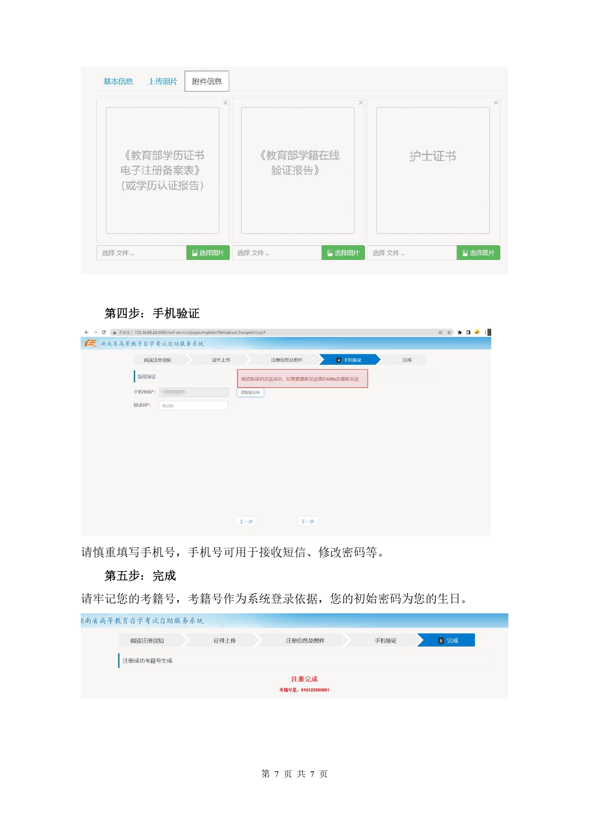The height and width of the screenshot is (832, 589).
Task: Close the 教育部学历证书 upload box with X
Action: click(x=225, y=102)
